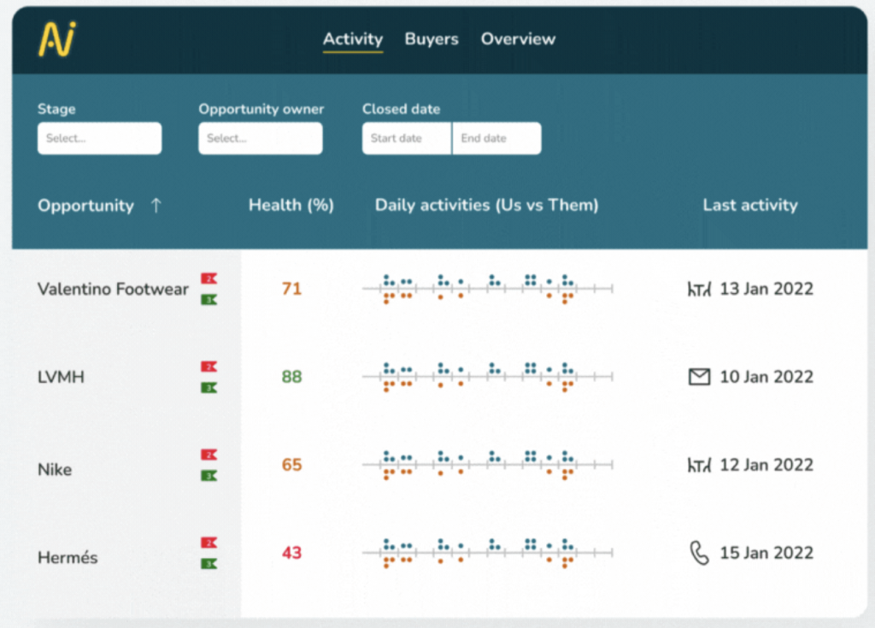This screenshot has height=628, width=875.
Task: Switch to the Buyers tab
Action: [432, 39]
